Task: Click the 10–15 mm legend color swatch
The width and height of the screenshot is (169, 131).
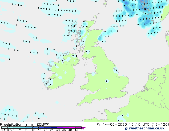Action: click(x=35, y=128)
